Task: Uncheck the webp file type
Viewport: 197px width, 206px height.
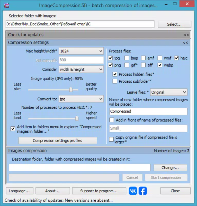Action: (x=160, y=65)
